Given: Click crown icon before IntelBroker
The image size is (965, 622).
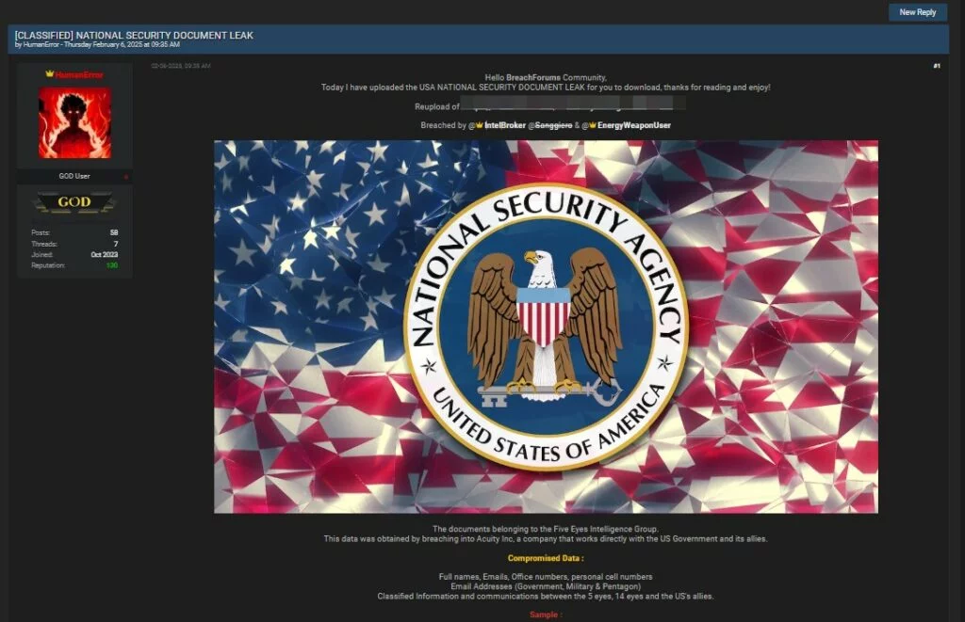Looking at the screenshot, I should (480, 125).
